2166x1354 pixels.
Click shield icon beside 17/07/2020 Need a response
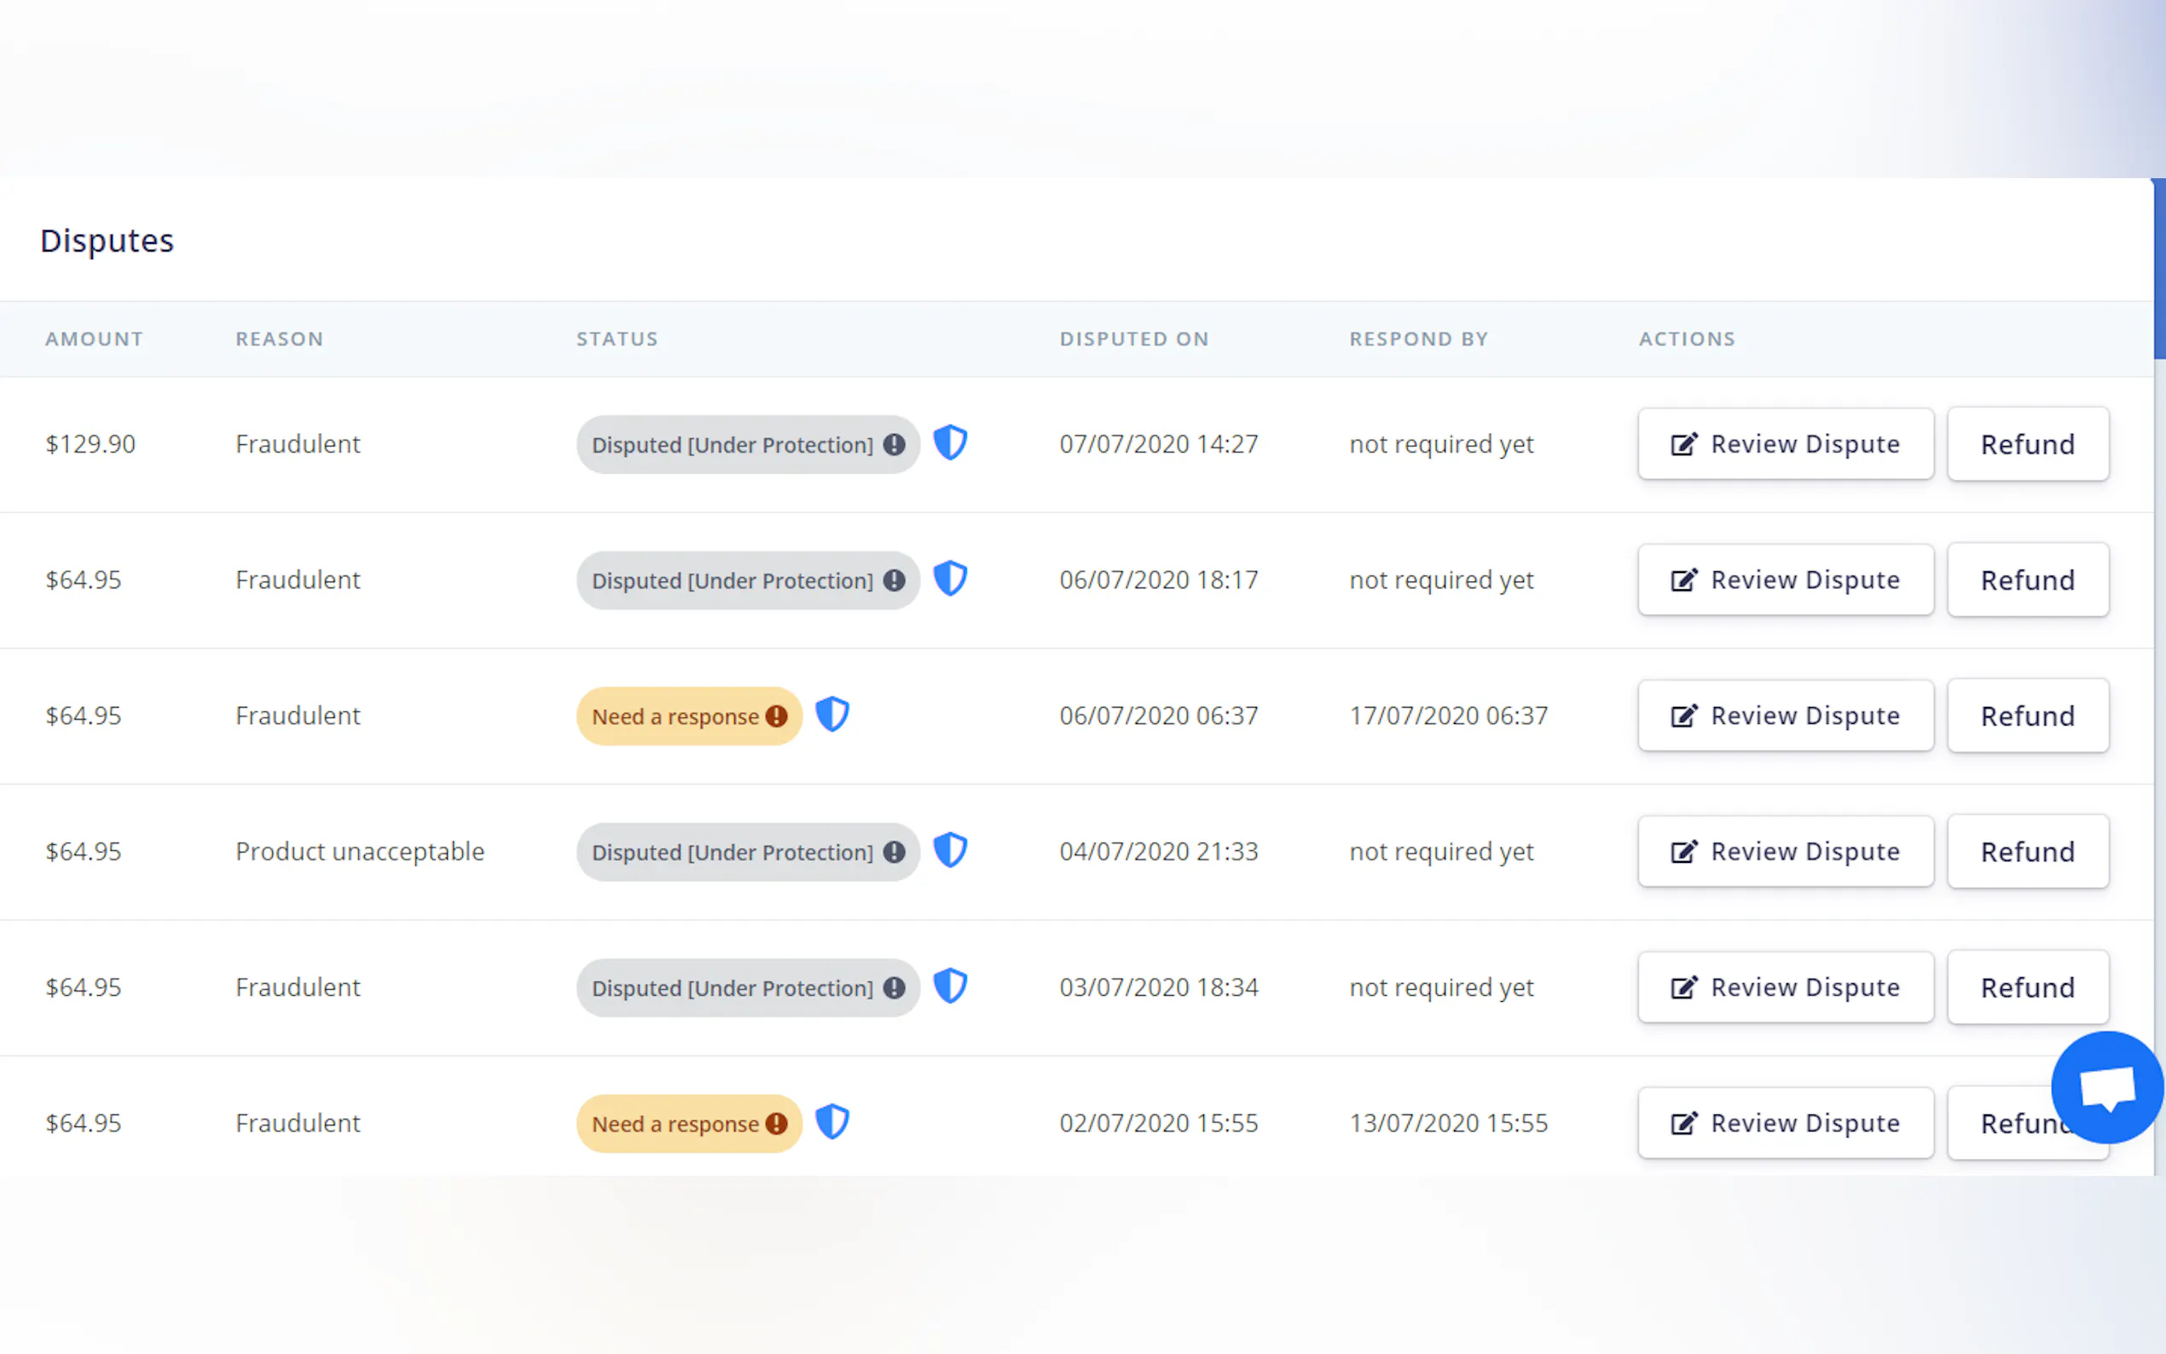(831, 715)
